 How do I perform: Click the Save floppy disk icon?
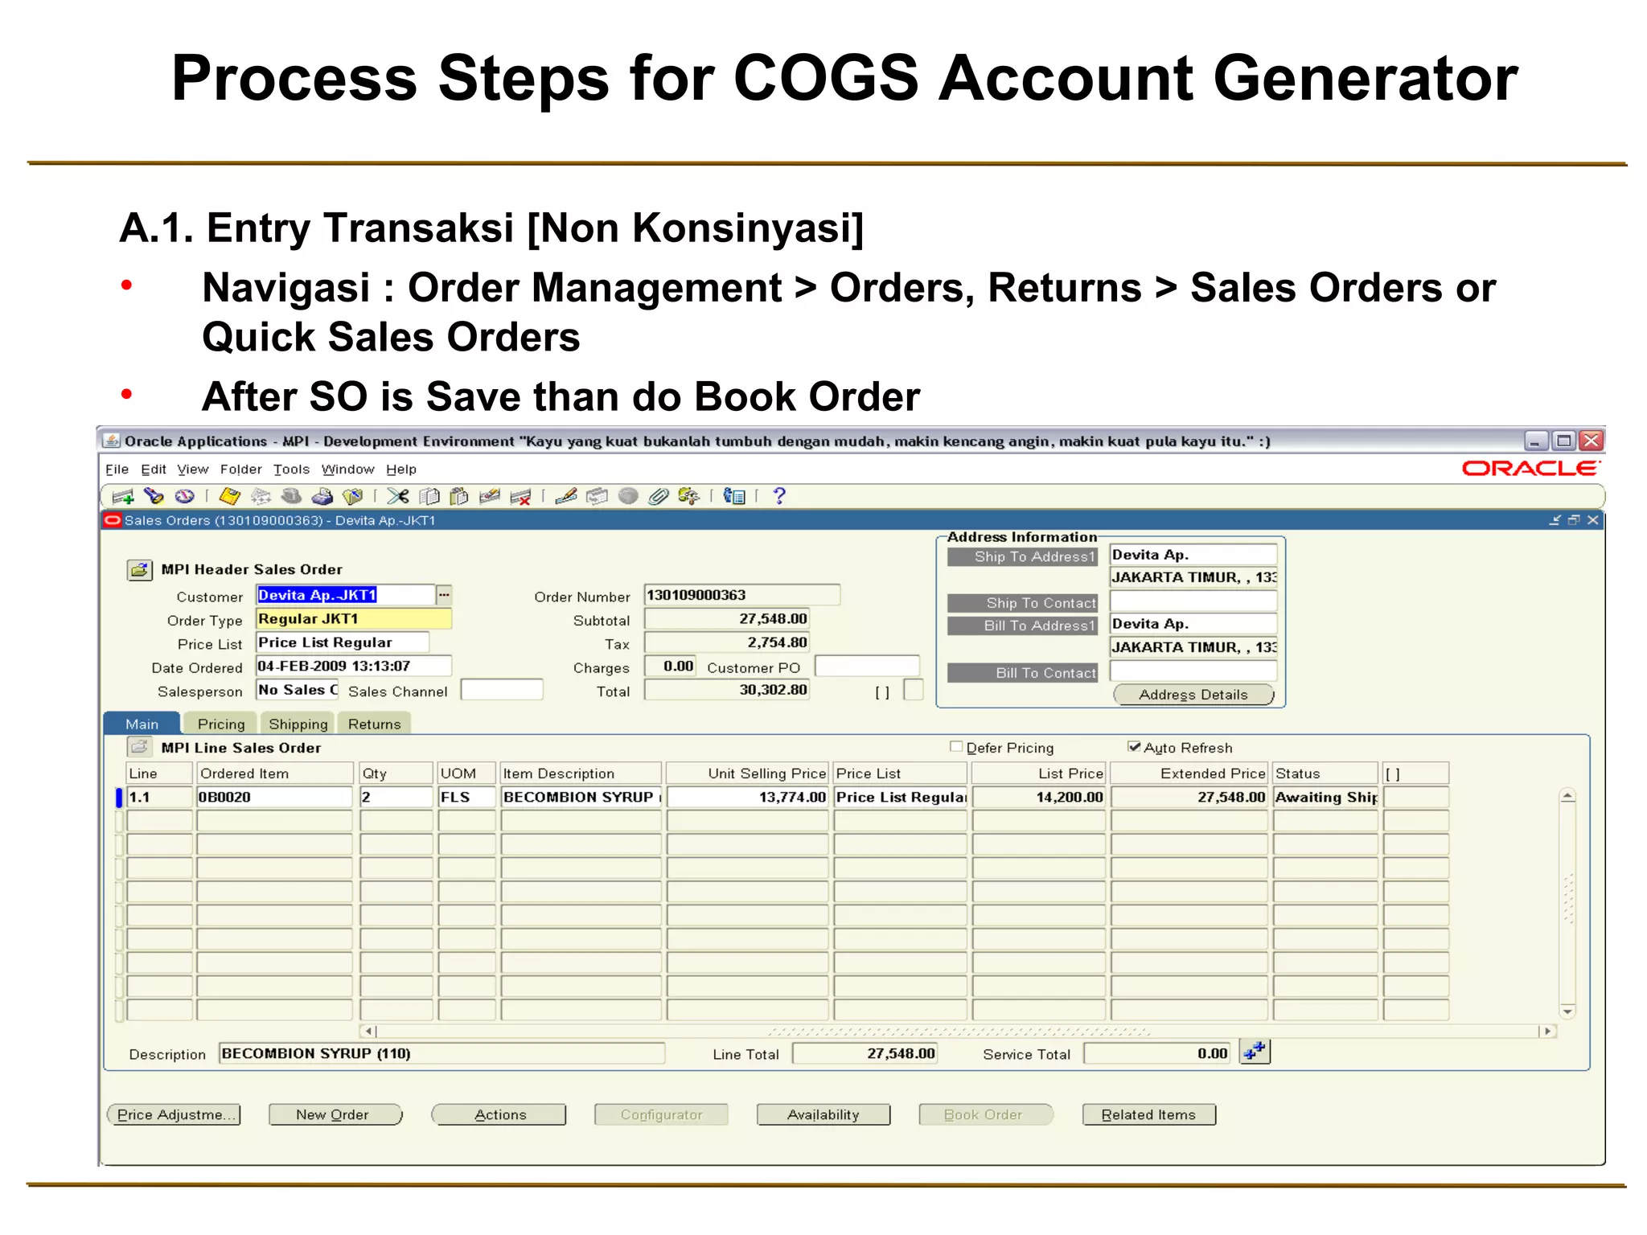[x=230, y=497]
